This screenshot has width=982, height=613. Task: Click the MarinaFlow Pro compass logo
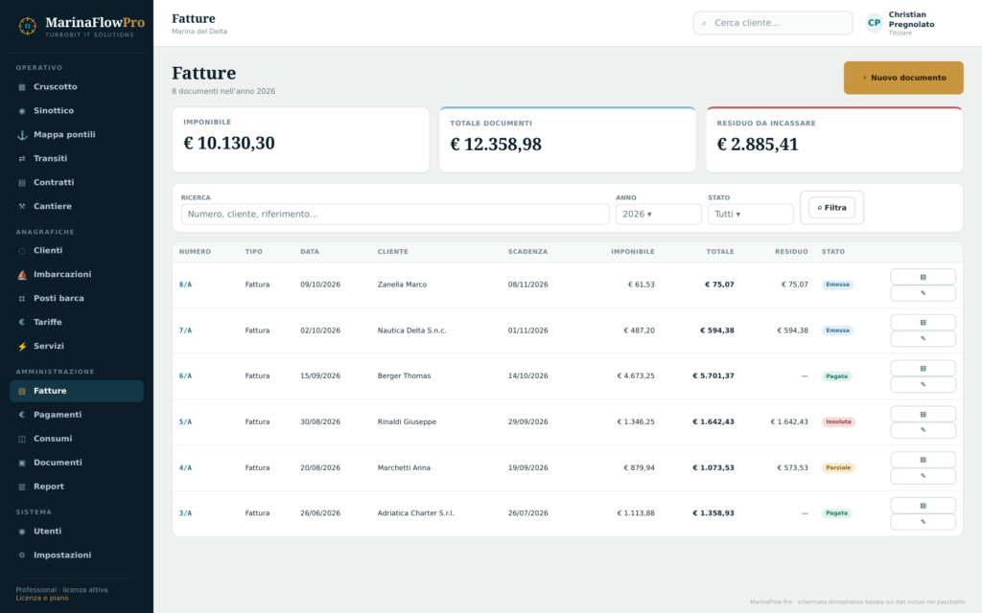click(27, 26)
